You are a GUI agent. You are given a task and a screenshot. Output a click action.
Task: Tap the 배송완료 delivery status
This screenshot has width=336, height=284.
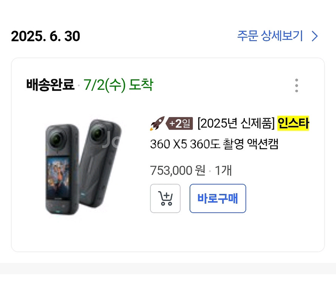50,85
